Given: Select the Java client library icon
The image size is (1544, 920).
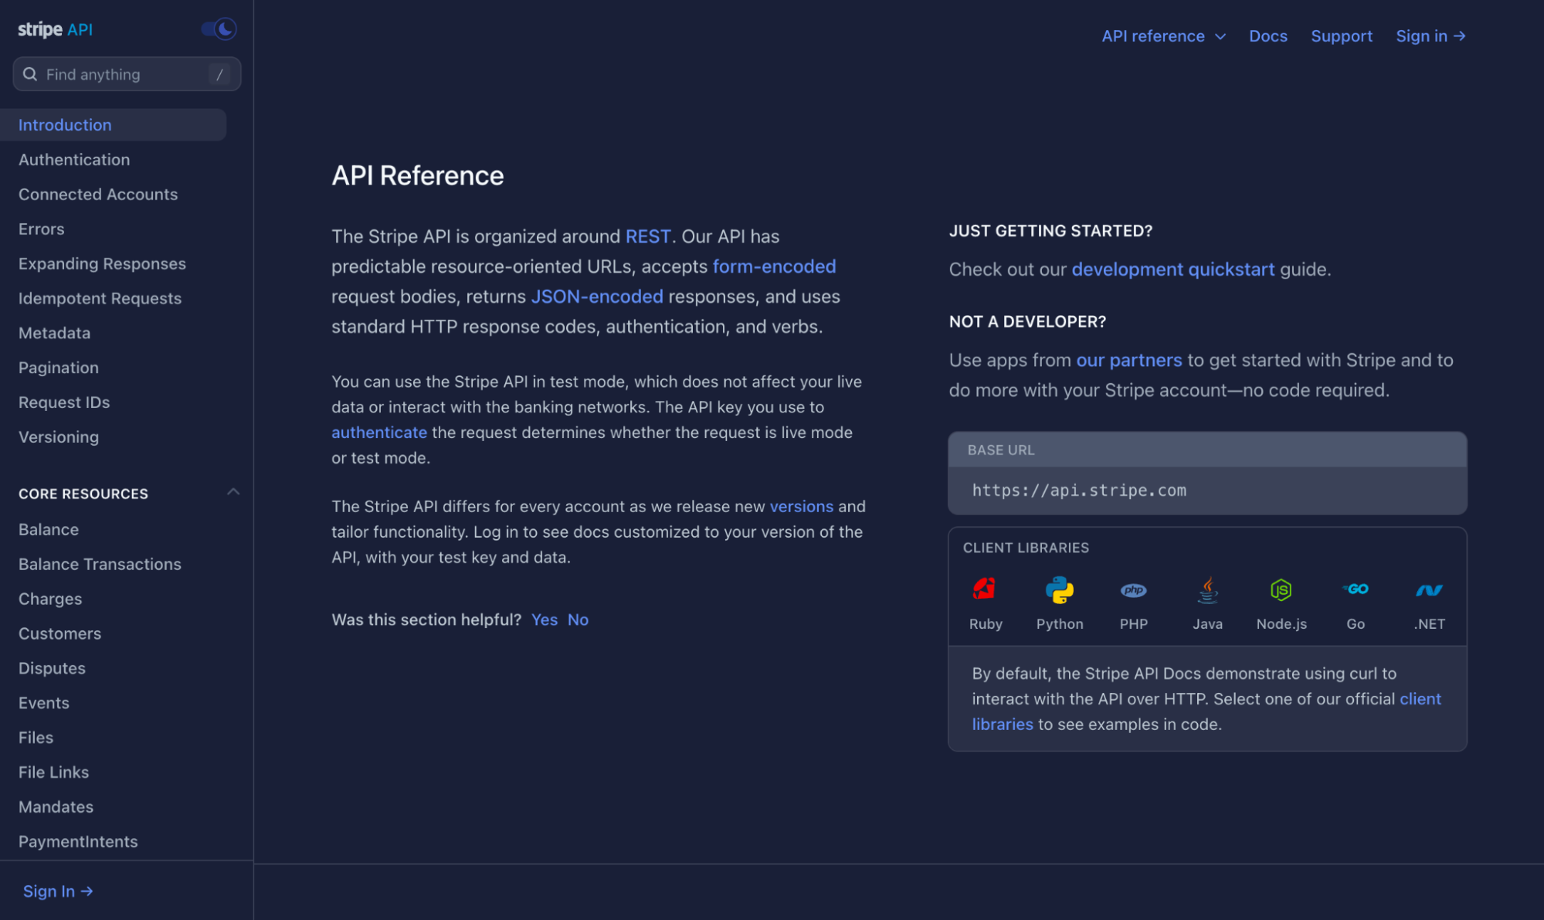Looking at the screenshot, I should click(x=1207, y=589).
